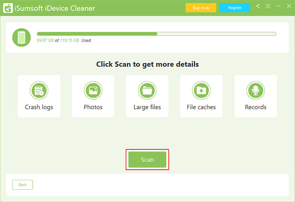
Task: Click the 'Records' label text
Action: coord(256,107)
